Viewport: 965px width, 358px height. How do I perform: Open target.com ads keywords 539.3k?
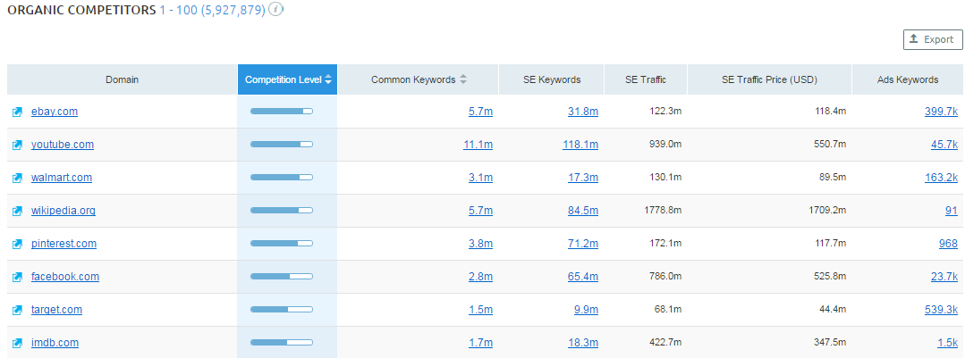pyautogui.click(x=941, y=310)
